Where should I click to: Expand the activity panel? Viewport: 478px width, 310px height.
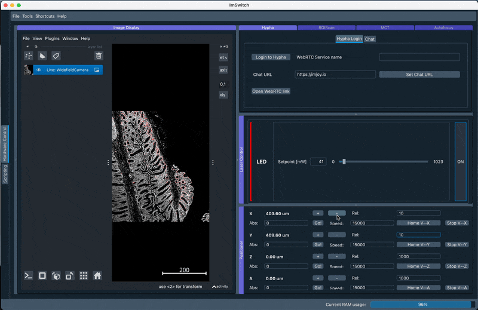220,287
